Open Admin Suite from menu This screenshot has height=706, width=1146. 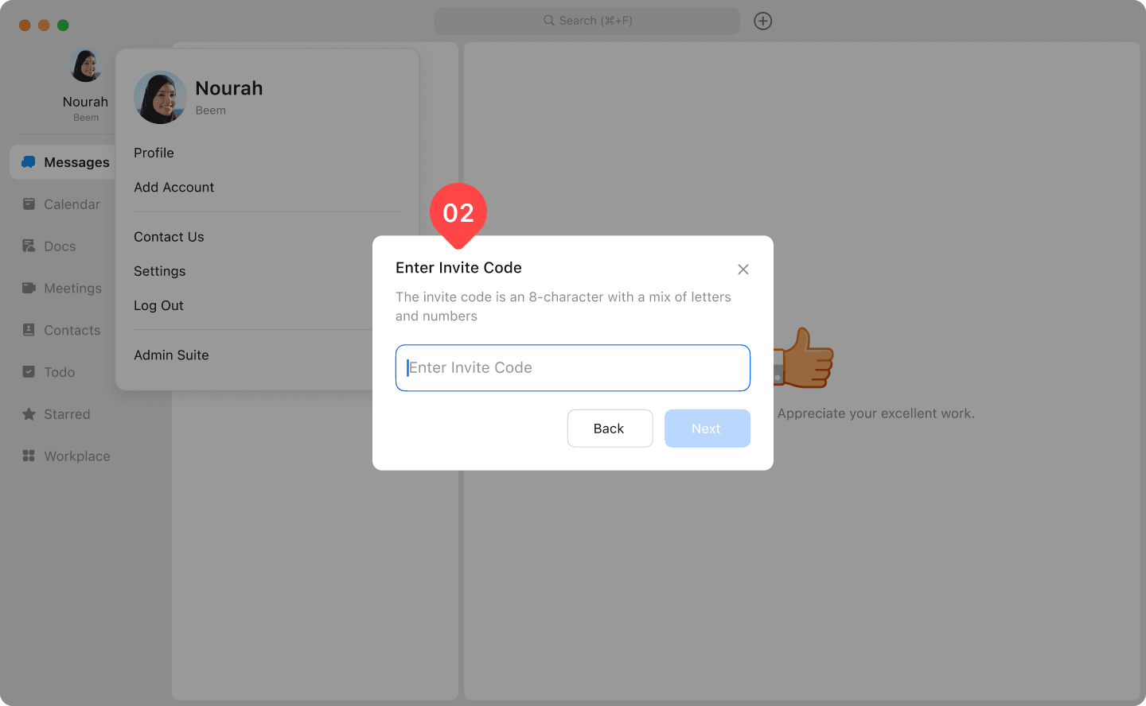point(171,355)
